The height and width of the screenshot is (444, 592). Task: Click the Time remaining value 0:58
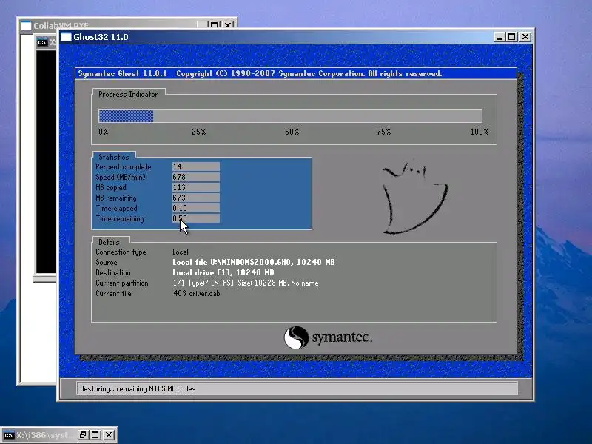tap(195, 218)
